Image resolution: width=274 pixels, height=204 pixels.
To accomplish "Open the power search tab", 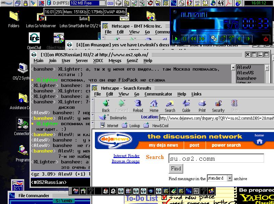I will tap(226, 145).
